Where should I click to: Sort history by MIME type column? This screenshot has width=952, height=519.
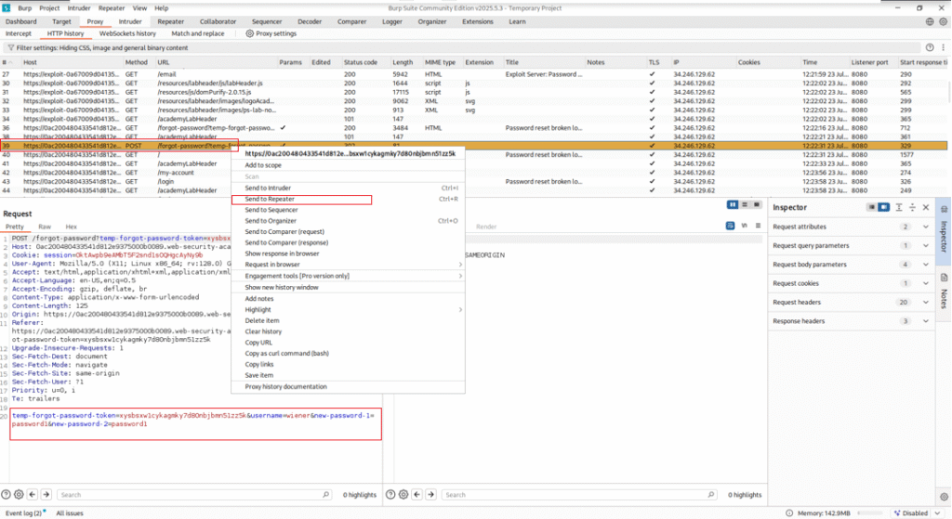tap(440, 62)
